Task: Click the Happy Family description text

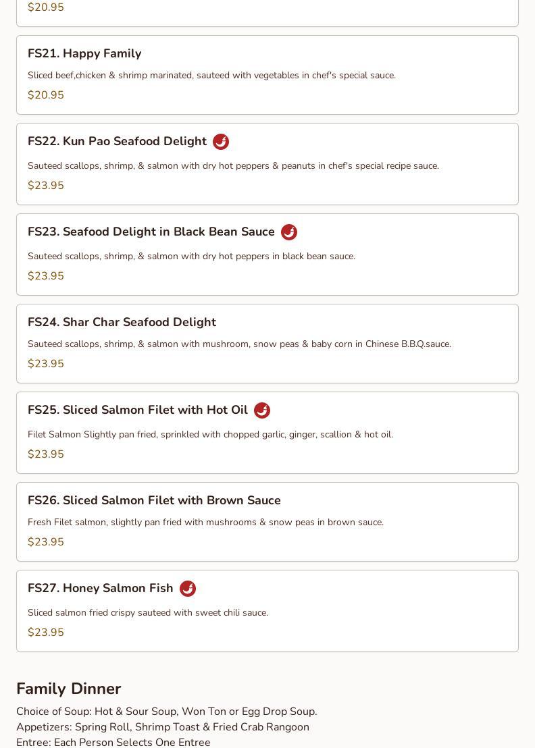Action: tap(211, 76)
